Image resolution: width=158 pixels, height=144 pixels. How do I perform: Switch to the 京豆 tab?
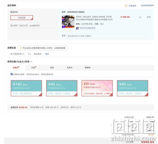[52, 67]
